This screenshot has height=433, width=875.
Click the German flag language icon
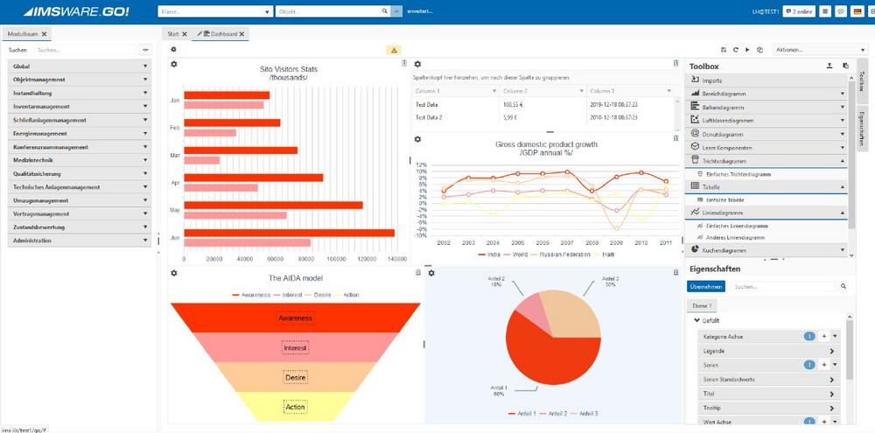coord(858,11)
